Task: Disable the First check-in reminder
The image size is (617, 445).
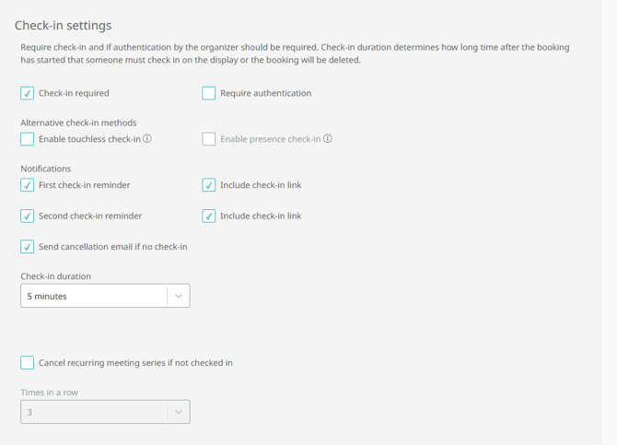Action: pos(28,185)
